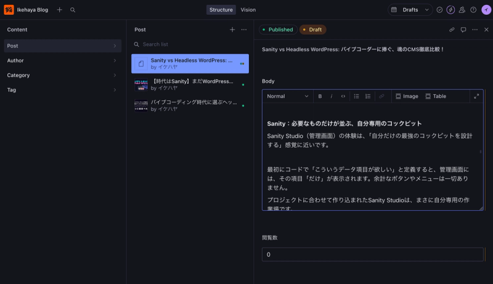The image size is (493, 284).
Task: Insert a Table block in Body
Action: [x=436, y=96]
